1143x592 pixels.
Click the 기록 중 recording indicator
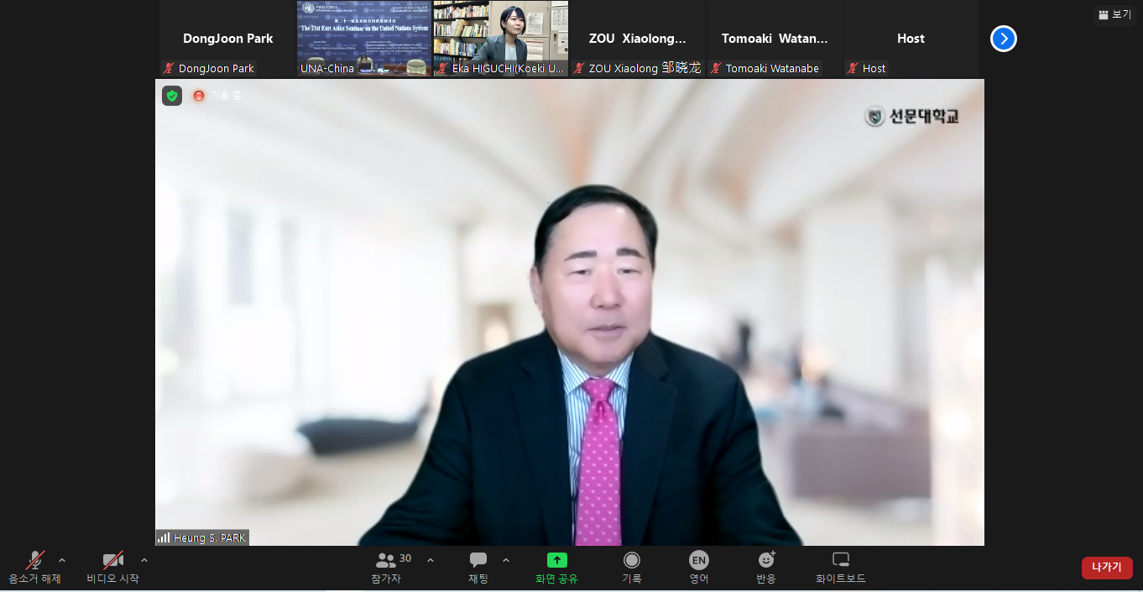217,96
